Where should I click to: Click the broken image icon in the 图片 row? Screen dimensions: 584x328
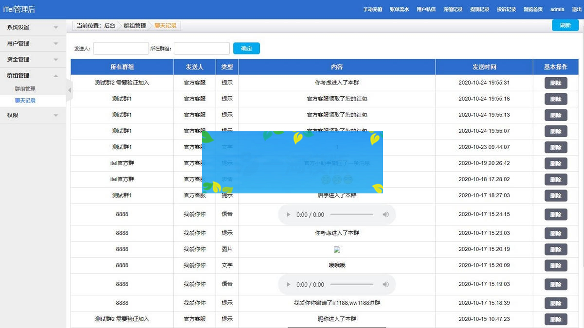pyautogui.click(x=337, y=249)
